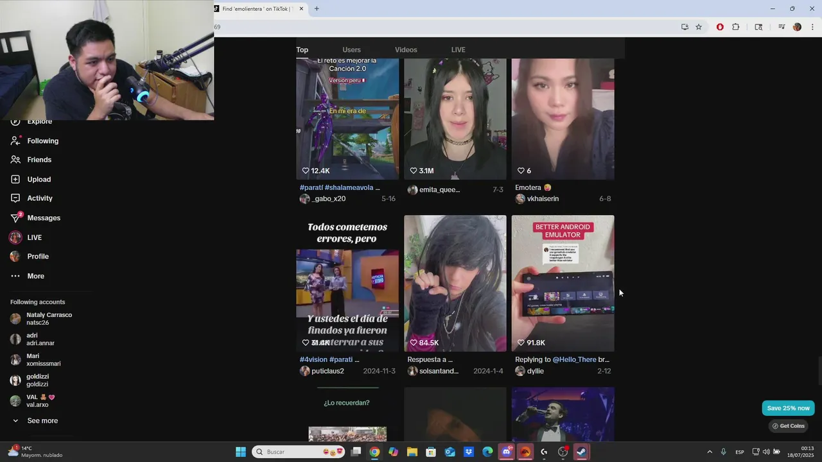
Task: Open the Chrome Extensions puzzle icon
Action: coord(736,27)
